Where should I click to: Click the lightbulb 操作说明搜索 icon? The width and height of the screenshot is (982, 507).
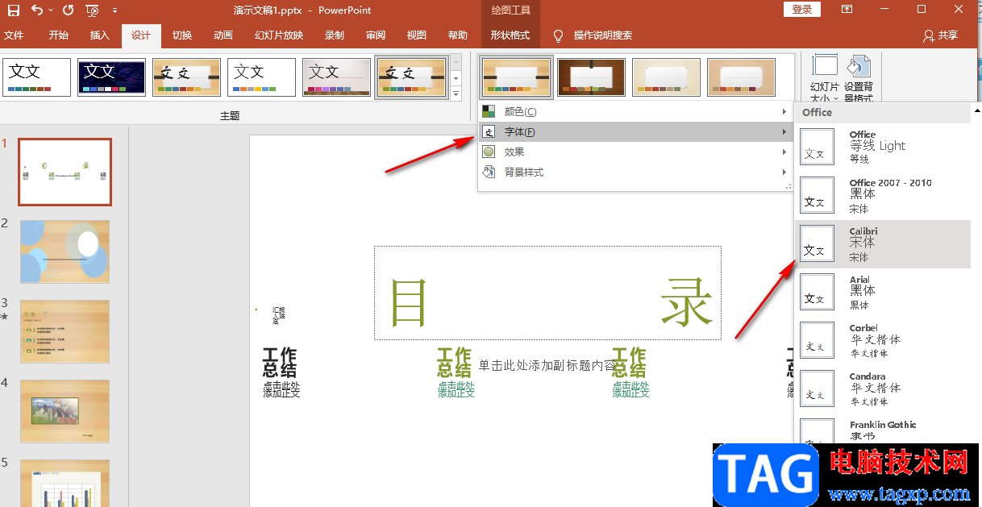558,35
